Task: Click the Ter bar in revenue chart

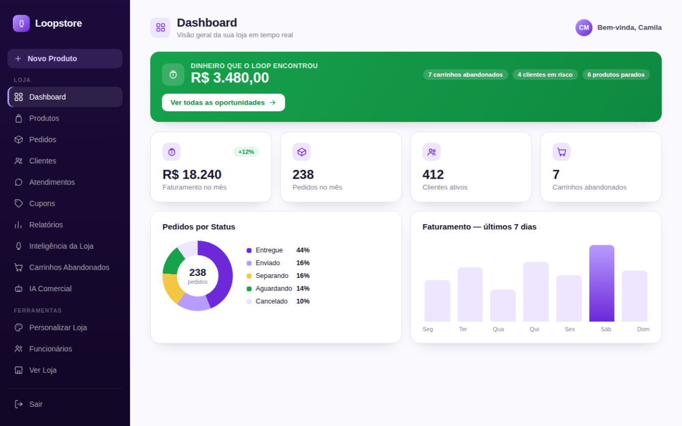Action: 470,295
